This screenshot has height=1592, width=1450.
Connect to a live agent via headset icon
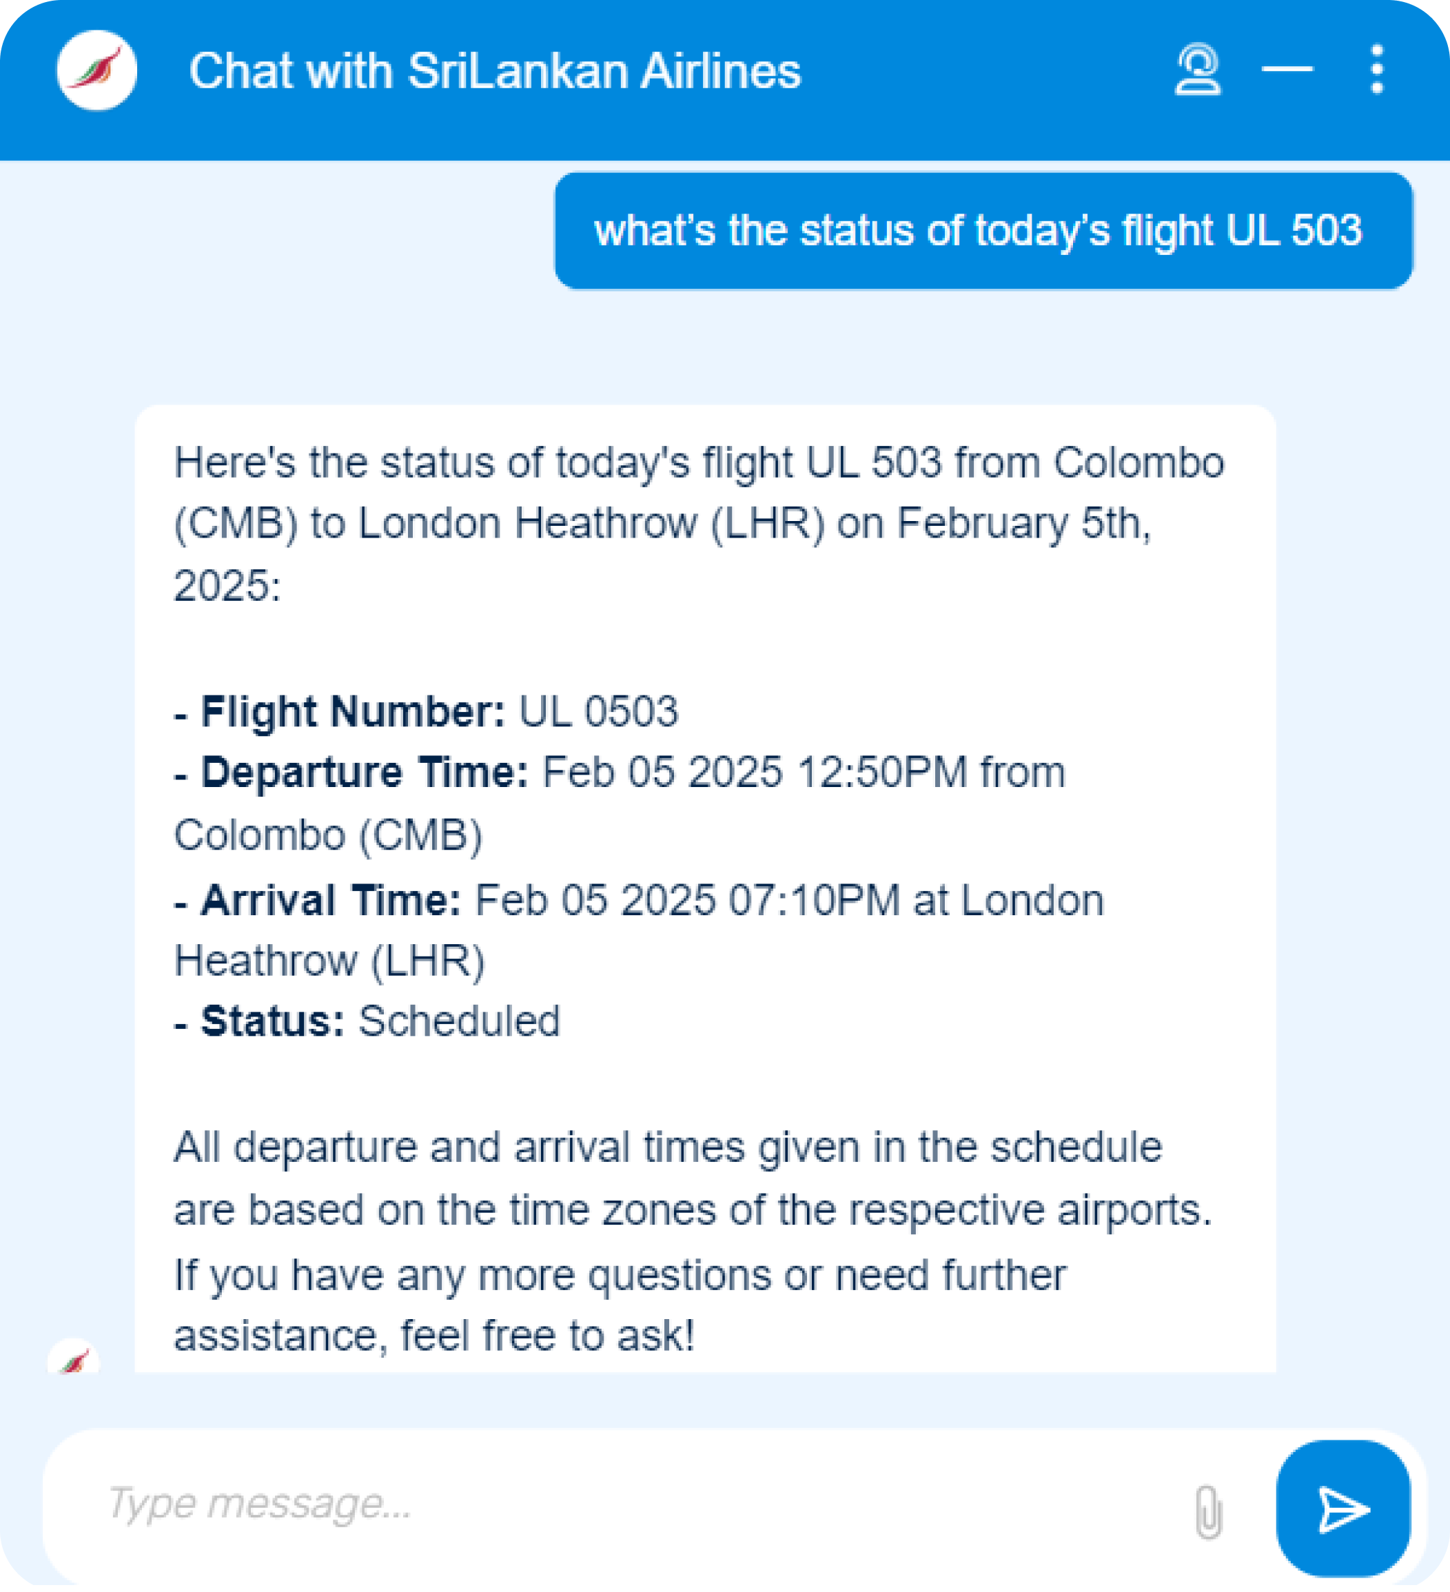1197,70
